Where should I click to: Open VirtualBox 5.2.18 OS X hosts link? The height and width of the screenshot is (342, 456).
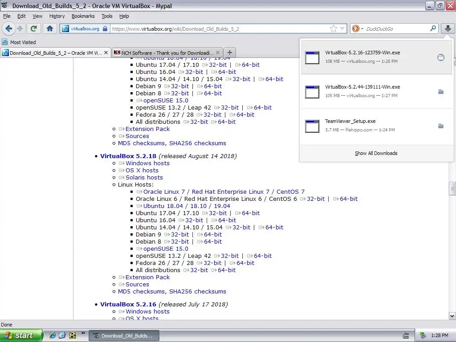[x=142, y=171]
